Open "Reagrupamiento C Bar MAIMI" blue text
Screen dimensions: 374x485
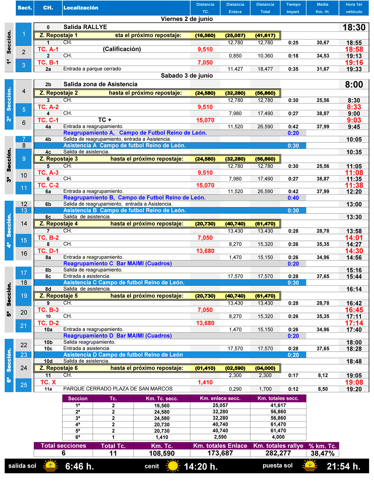point(118,263)
